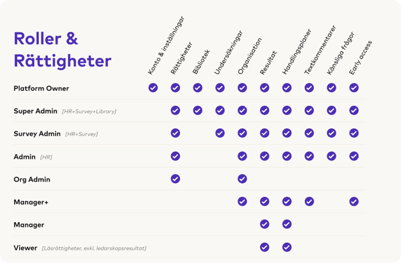
Task: Click Manager+ Early access checkmark
Action: tap(354, 201)
